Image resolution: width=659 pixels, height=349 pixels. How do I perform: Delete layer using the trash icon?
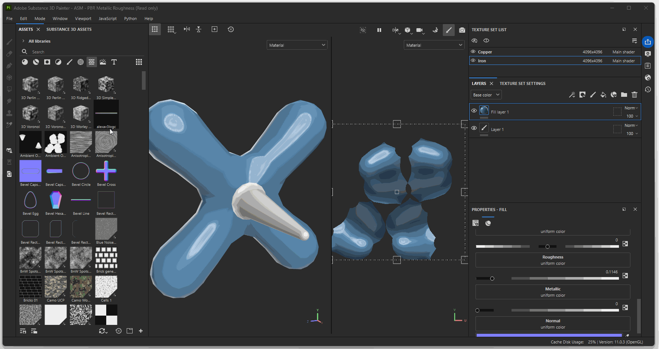point(634,95)
